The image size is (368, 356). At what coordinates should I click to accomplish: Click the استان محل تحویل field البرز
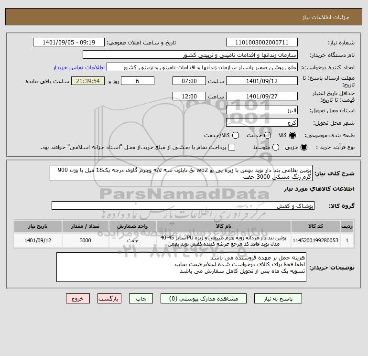(262, 110)
